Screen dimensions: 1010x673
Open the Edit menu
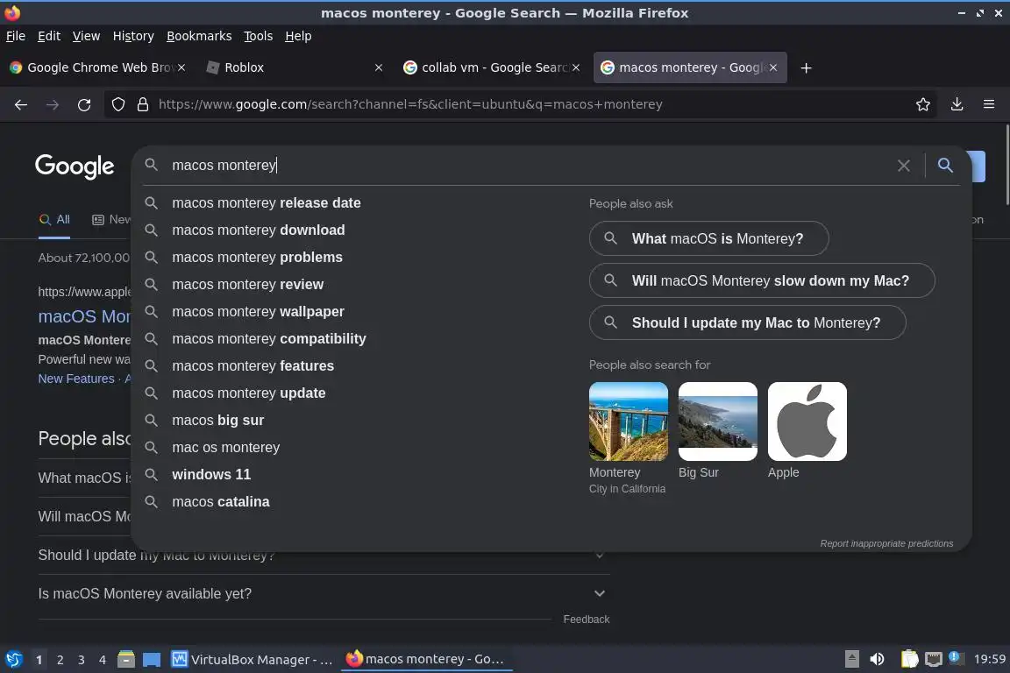tap(49, 36)
